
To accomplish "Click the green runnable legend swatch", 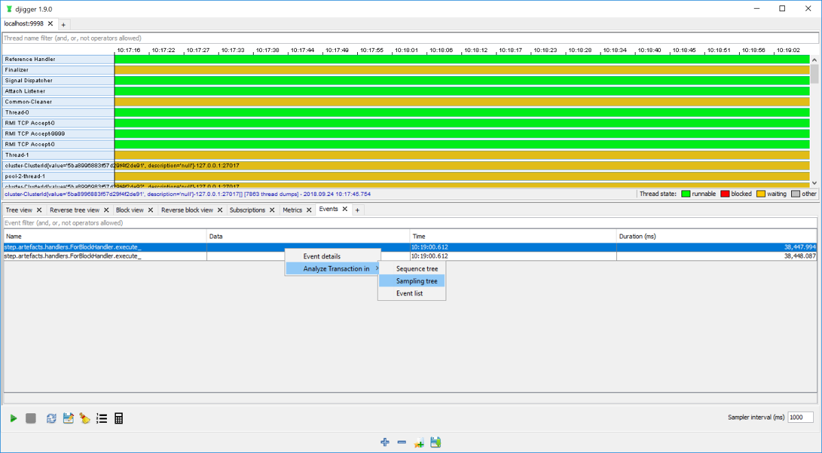I will pos(686,194).
